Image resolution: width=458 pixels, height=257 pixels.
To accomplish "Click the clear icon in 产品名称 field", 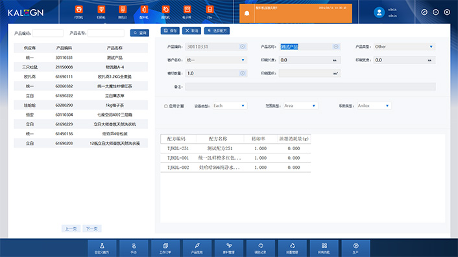I will (335, 47).
